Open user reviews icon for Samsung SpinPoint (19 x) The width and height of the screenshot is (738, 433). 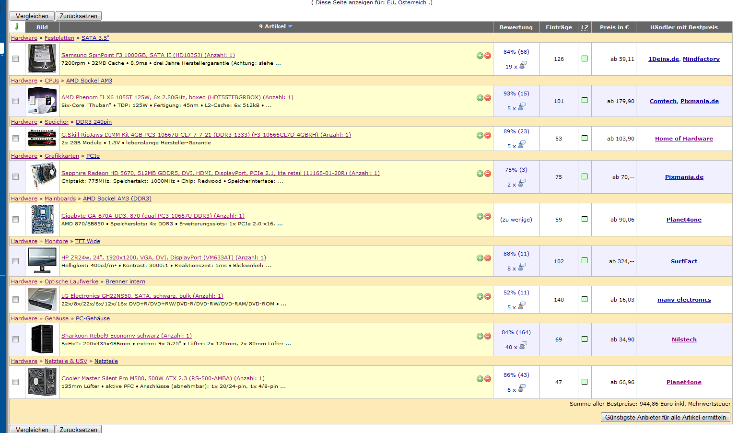click(523, 65)
